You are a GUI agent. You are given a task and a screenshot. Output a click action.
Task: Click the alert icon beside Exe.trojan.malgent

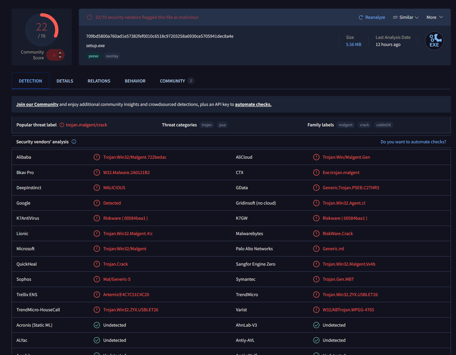[x=316, y=173]
